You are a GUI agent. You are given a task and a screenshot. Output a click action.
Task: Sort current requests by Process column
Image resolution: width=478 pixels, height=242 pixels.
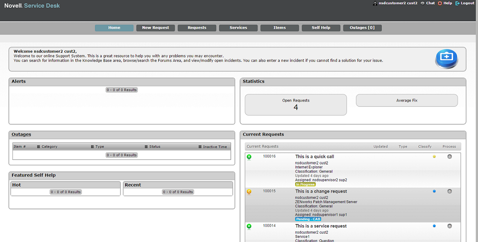[449, 146]
